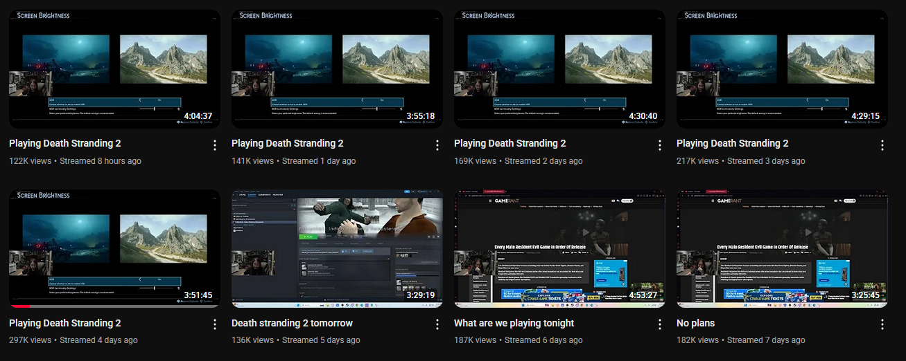Open title of video with 169K views

(510, 143)
